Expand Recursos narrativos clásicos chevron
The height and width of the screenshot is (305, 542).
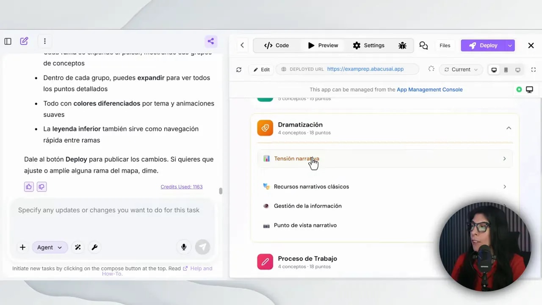(504, 186)
